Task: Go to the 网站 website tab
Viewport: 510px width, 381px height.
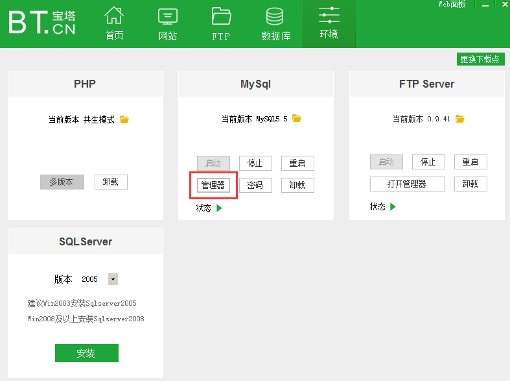Action: (168, 24)
